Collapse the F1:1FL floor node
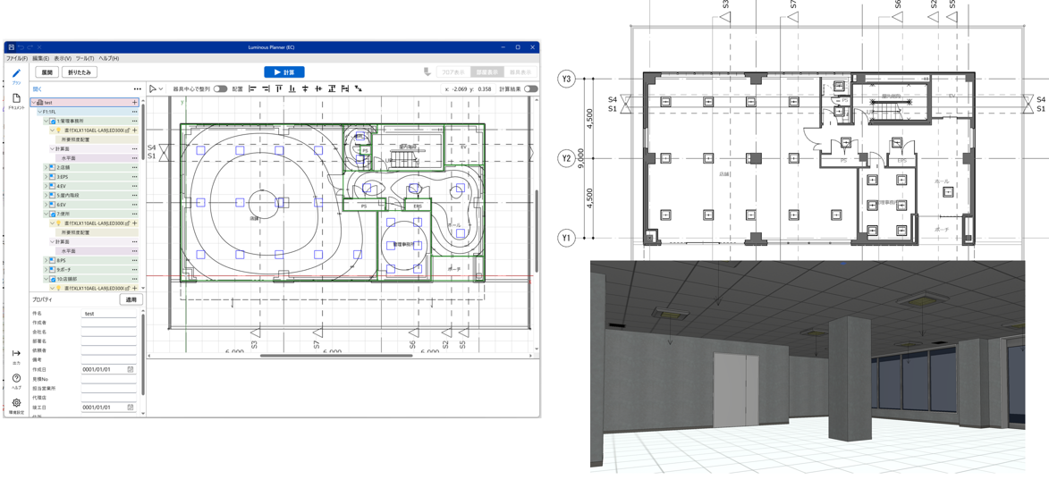The height and width of the screenshot is (488, 1049). click(40, 112)
